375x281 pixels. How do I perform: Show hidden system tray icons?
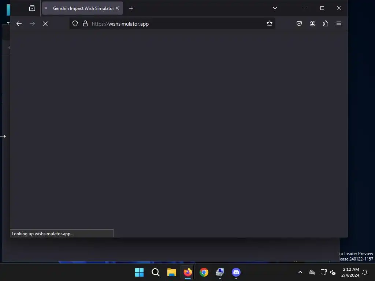(300, 272)
